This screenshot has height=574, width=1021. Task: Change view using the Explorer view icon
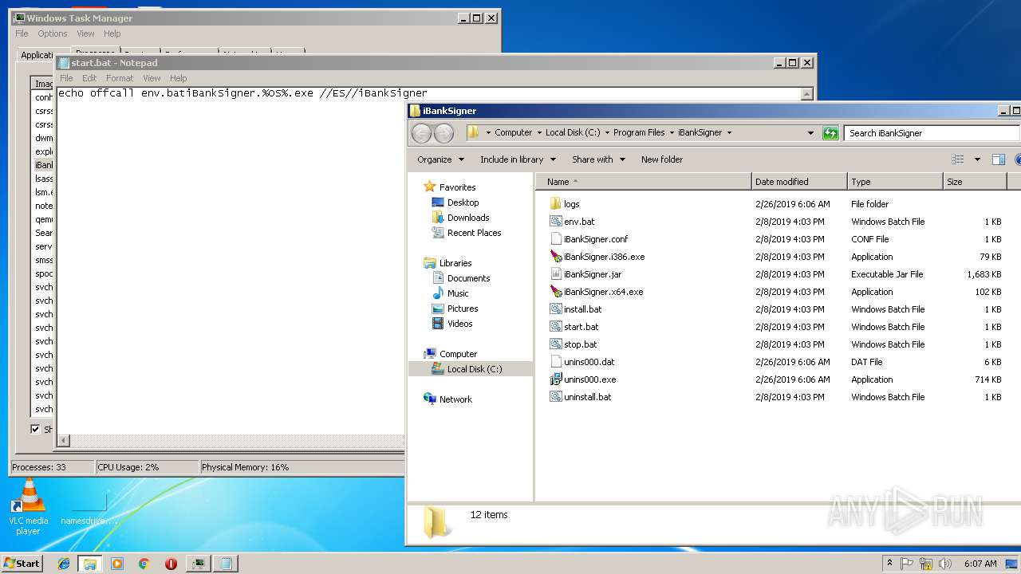click(958, 159)
